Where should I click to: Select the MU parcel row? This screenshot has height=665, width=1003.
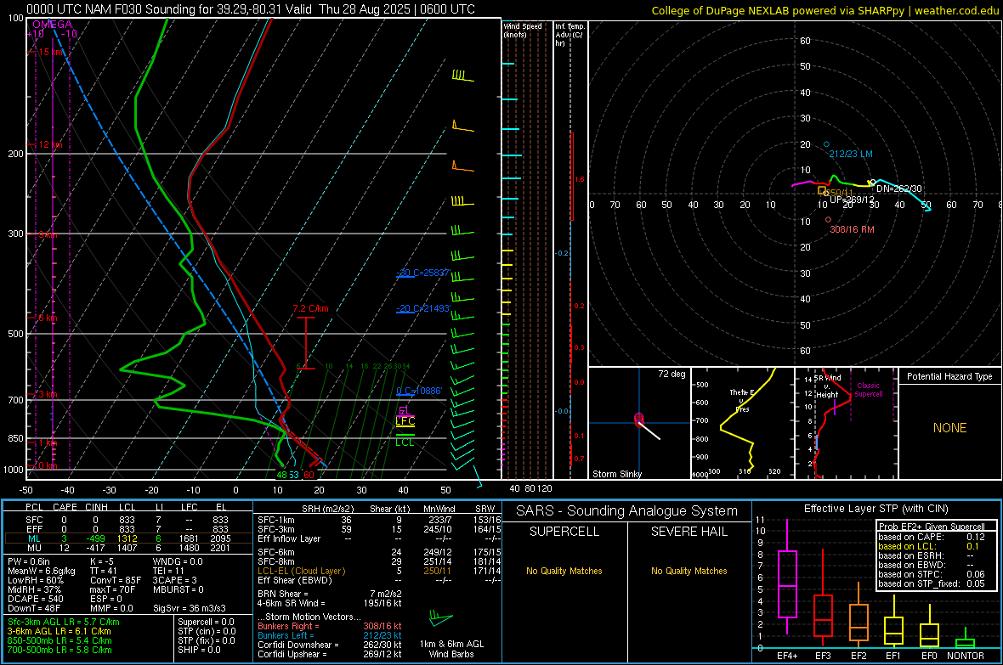coord(128,548)
